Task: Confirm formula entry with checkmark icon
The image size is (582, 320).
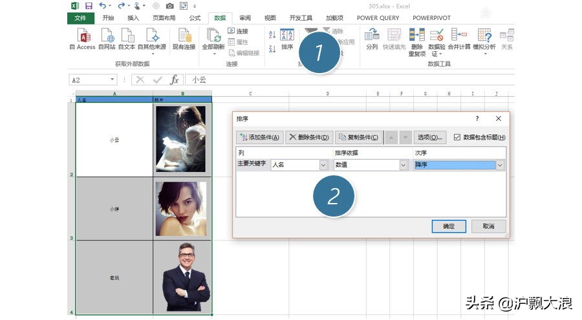Action: [157, 80]
